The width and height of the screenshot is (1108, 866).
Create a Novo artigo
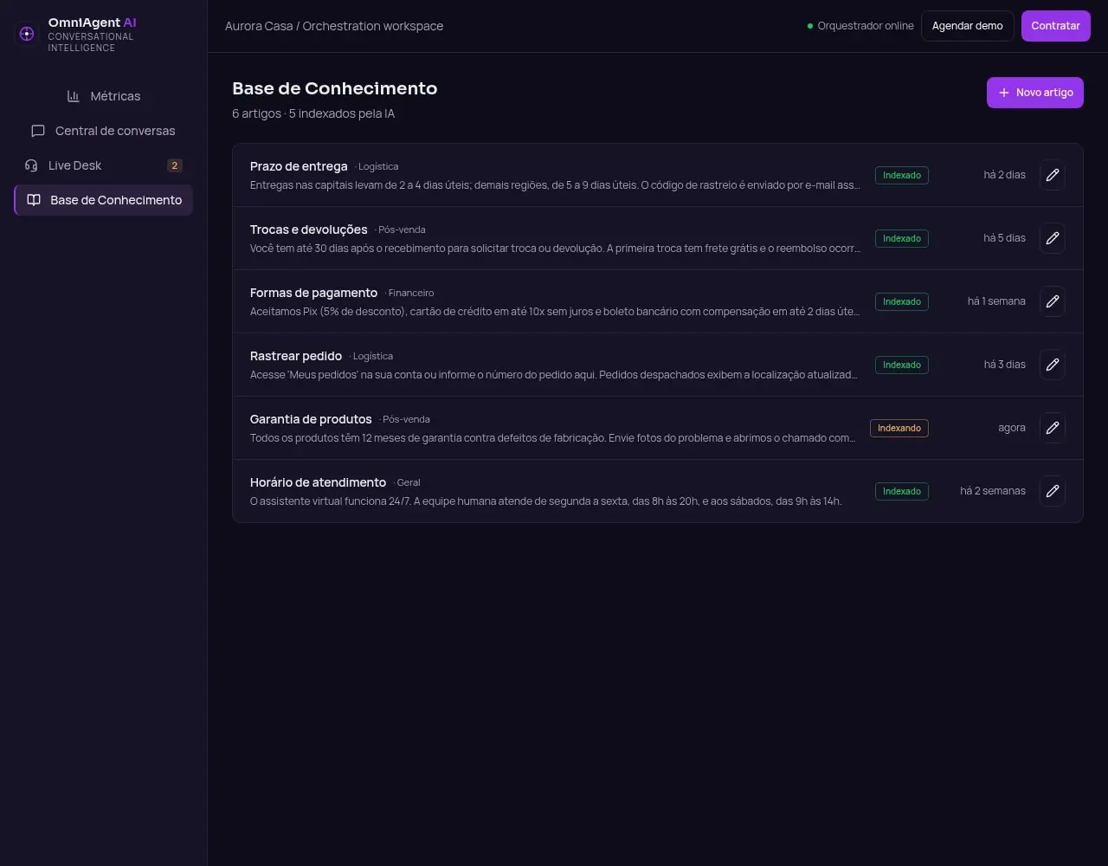tap(1035, 93)
